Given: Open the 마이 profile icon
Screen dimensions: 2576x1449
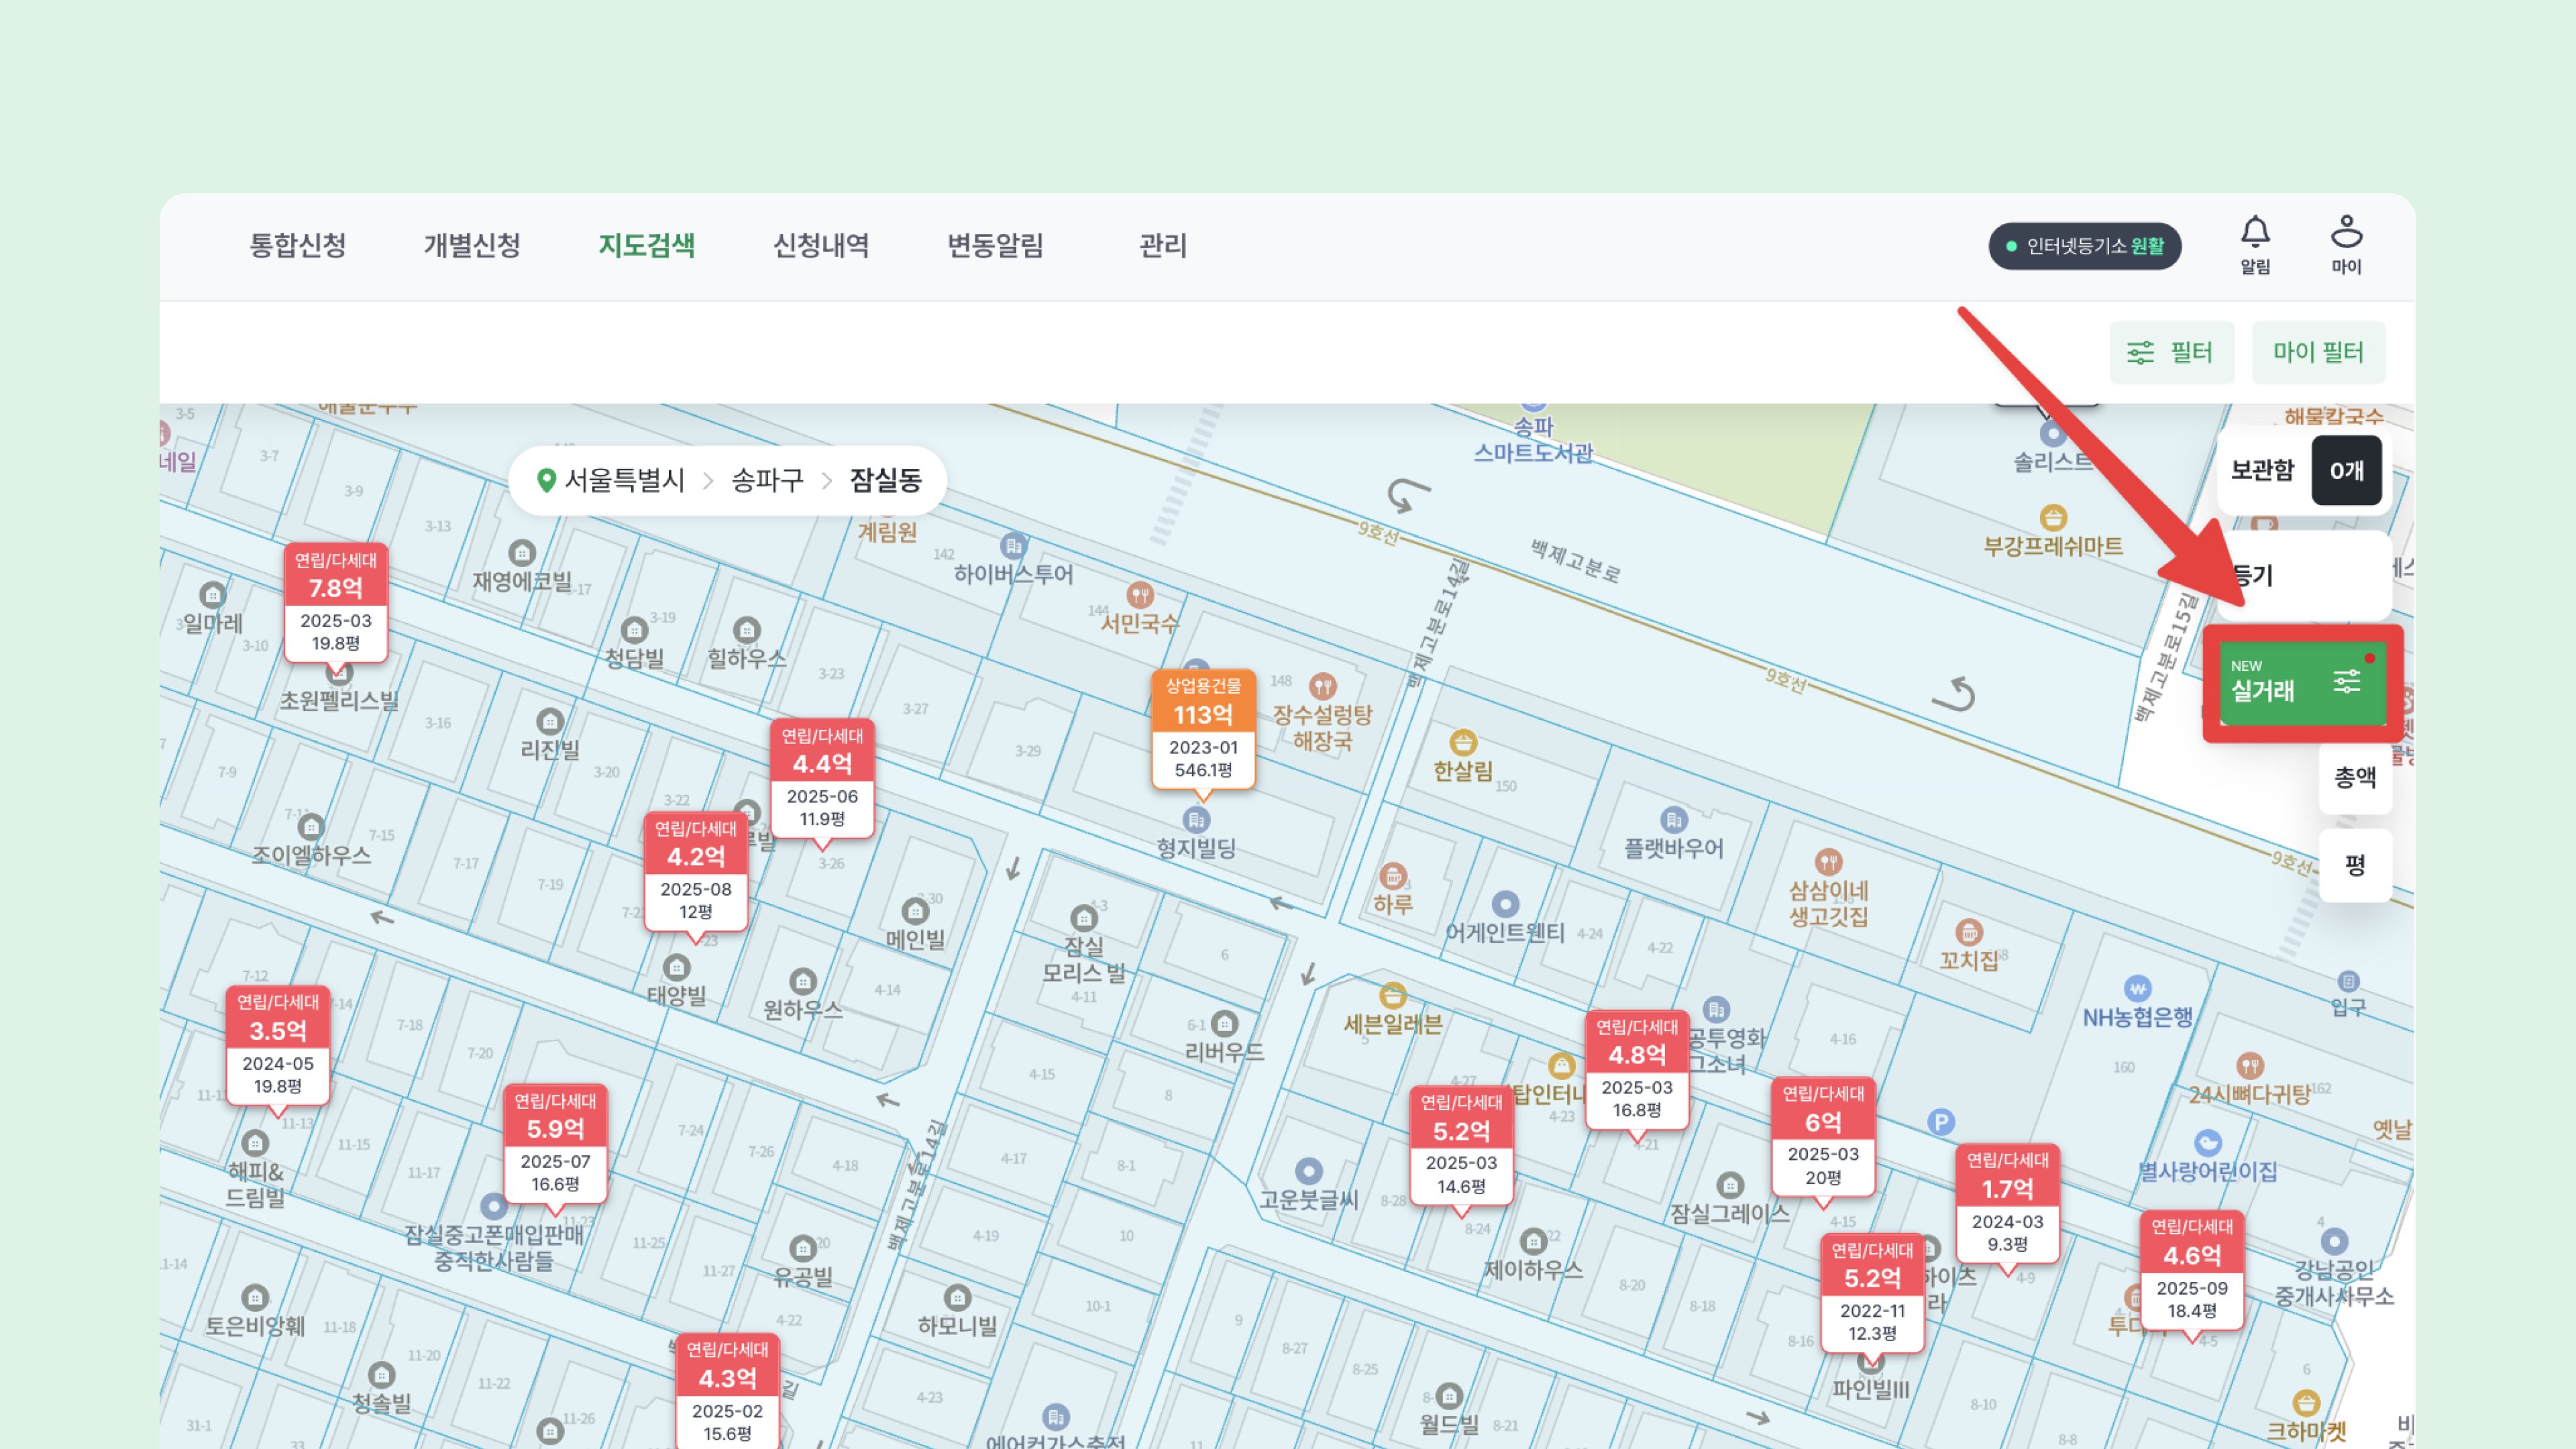Looking at the screenshot, I should tap(2346, 233).
